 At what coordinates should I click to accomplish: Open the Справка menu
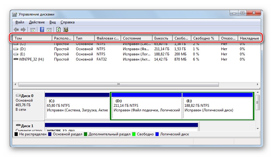point(67,22)
